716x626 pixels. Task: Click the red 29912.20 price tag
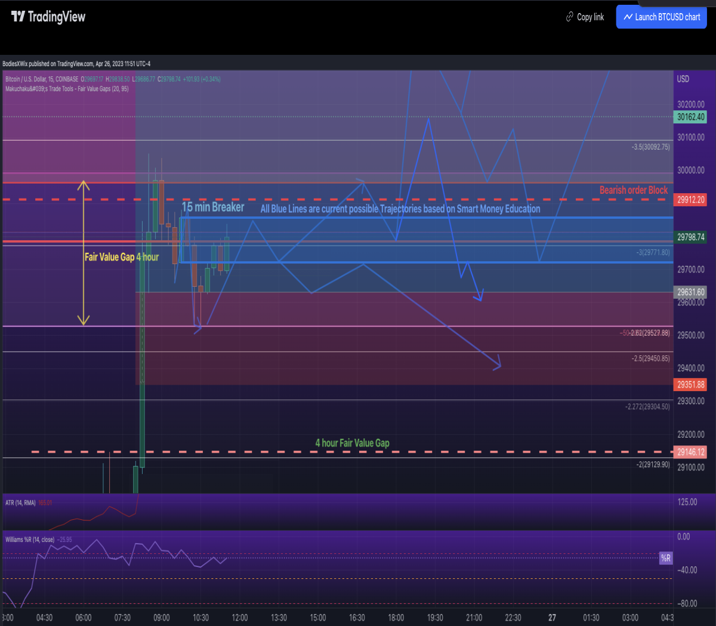pos(691,200)
